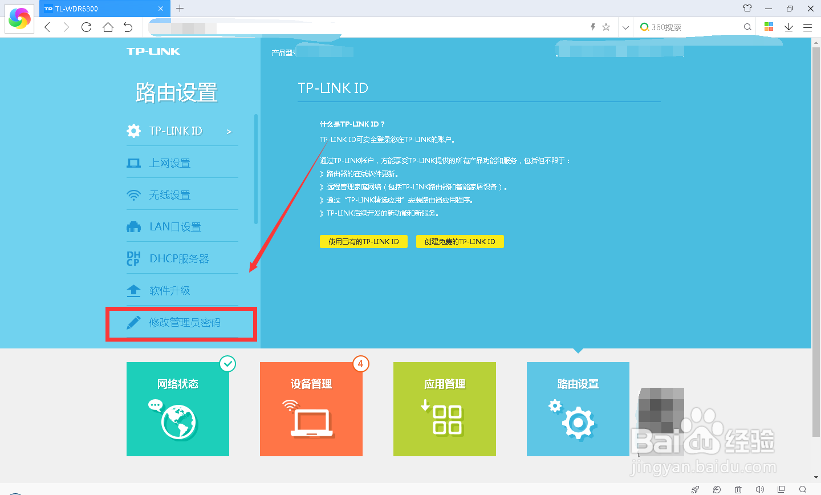Click the trash bin icon in status bar
Viewport: 821px width, 495px height.
(738, 489)
